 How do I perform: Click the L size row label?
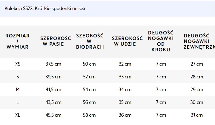[x=18, y=102]
